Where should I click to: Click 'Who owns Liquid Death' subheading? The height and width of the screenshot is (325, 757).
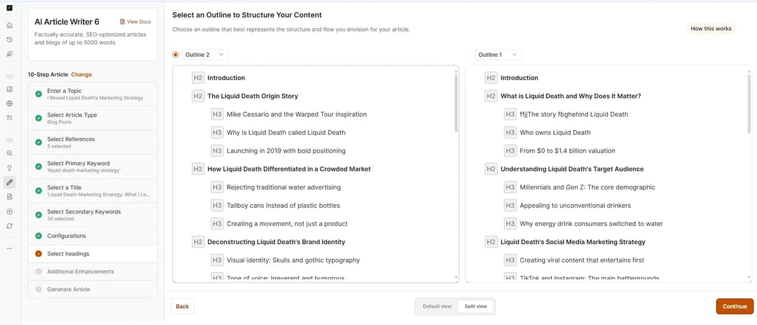[x=555, y=133]
